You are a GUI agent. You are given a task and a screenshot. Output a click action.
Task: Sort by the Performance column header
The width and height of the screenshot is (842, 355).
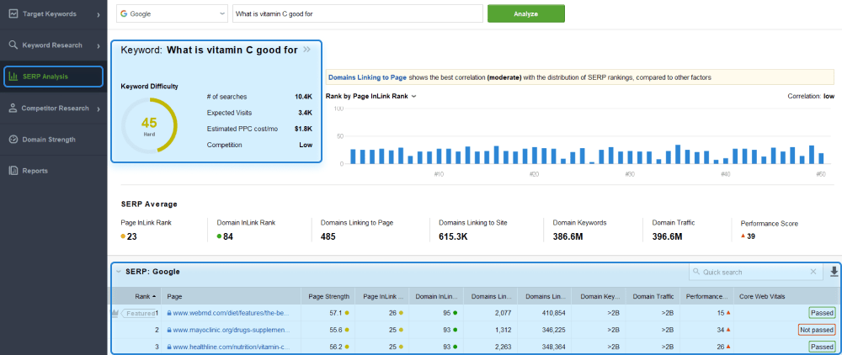point(706,296)
